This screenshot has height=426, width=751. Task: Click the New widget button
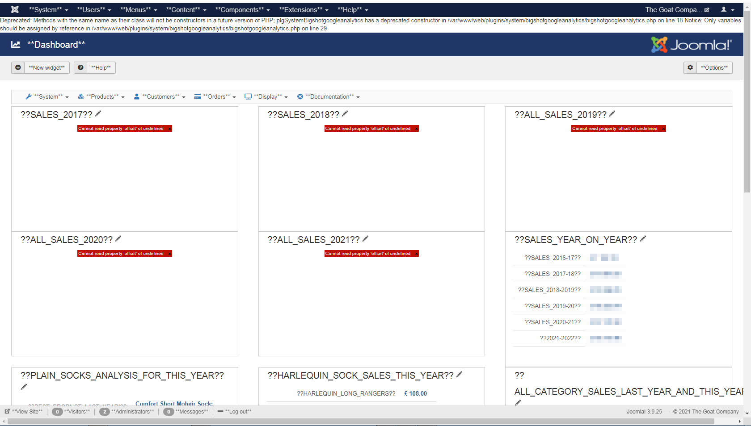[40, 67]
